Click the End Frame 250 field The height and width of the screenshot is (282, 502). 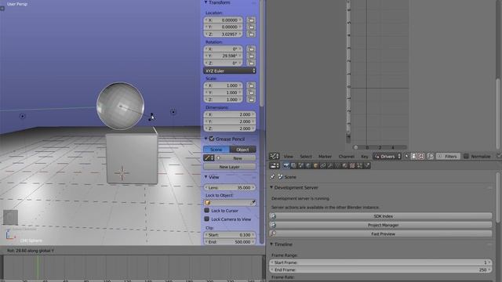[380, 269]
